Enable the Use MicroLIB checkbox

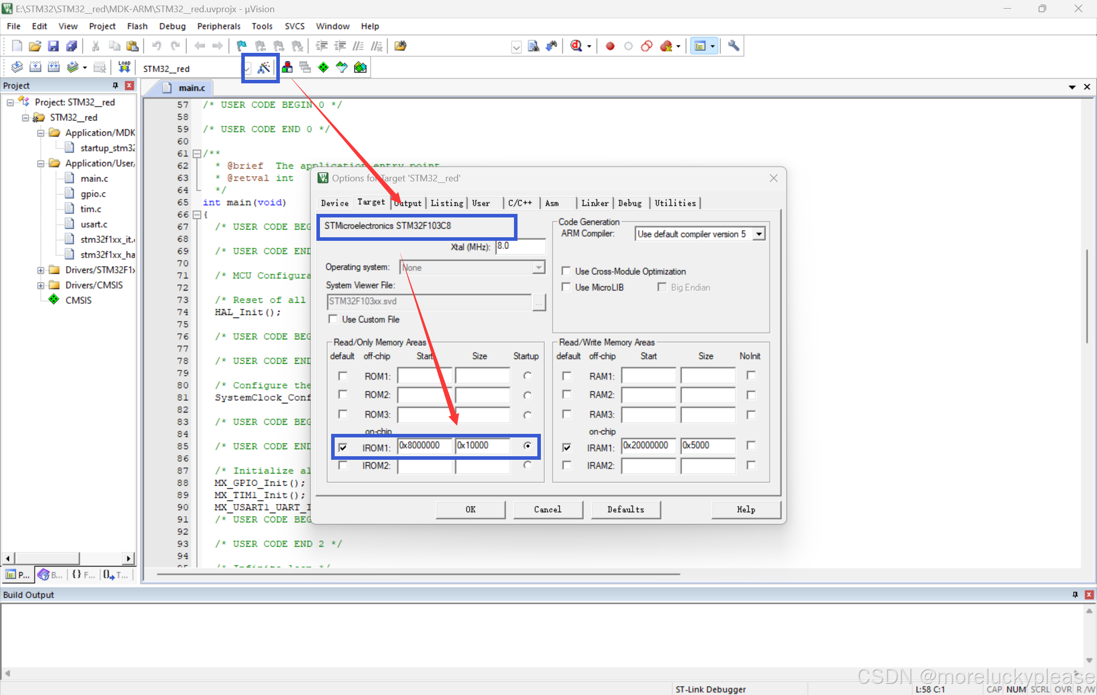coord(566,288)
